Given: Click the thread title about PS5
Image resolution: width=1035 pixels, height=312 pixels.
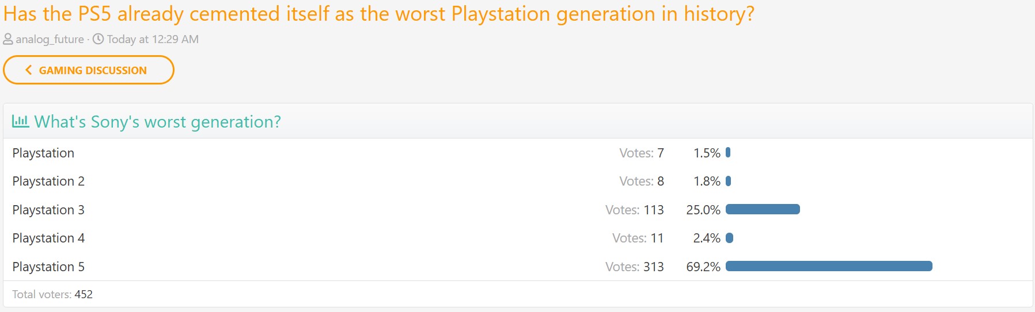Looking at the screenshot, I should (x=379, y=14).
